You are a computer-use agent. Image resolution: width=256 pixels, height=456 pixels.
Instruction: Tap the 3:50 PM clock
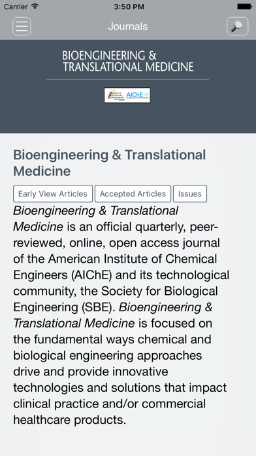(129, 7)
